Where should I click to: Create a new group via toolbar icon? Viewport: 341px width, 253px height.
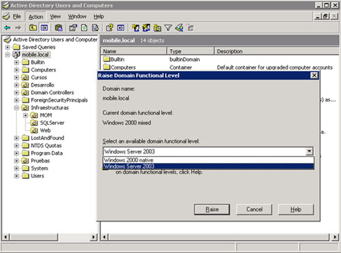point(146,28)
